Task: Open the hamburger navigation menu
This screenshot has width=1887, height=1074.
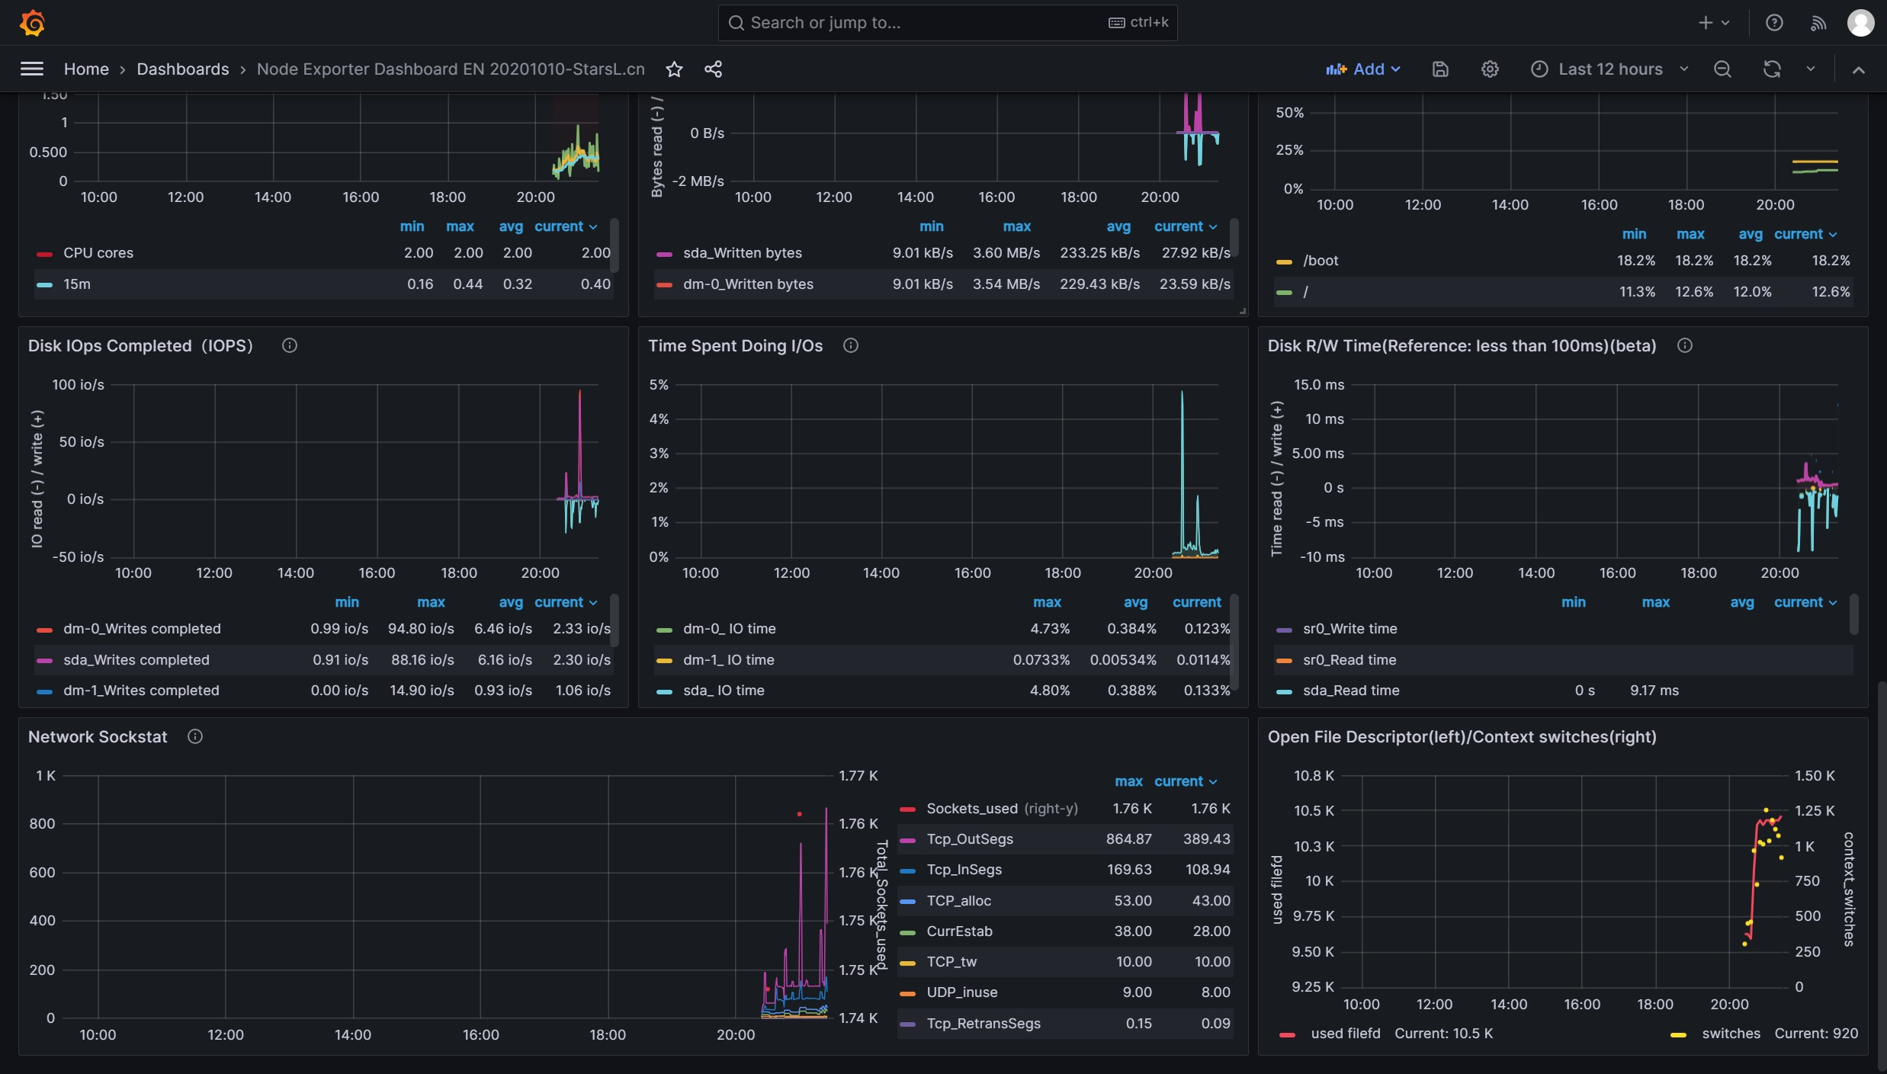Action: [31, 69]
